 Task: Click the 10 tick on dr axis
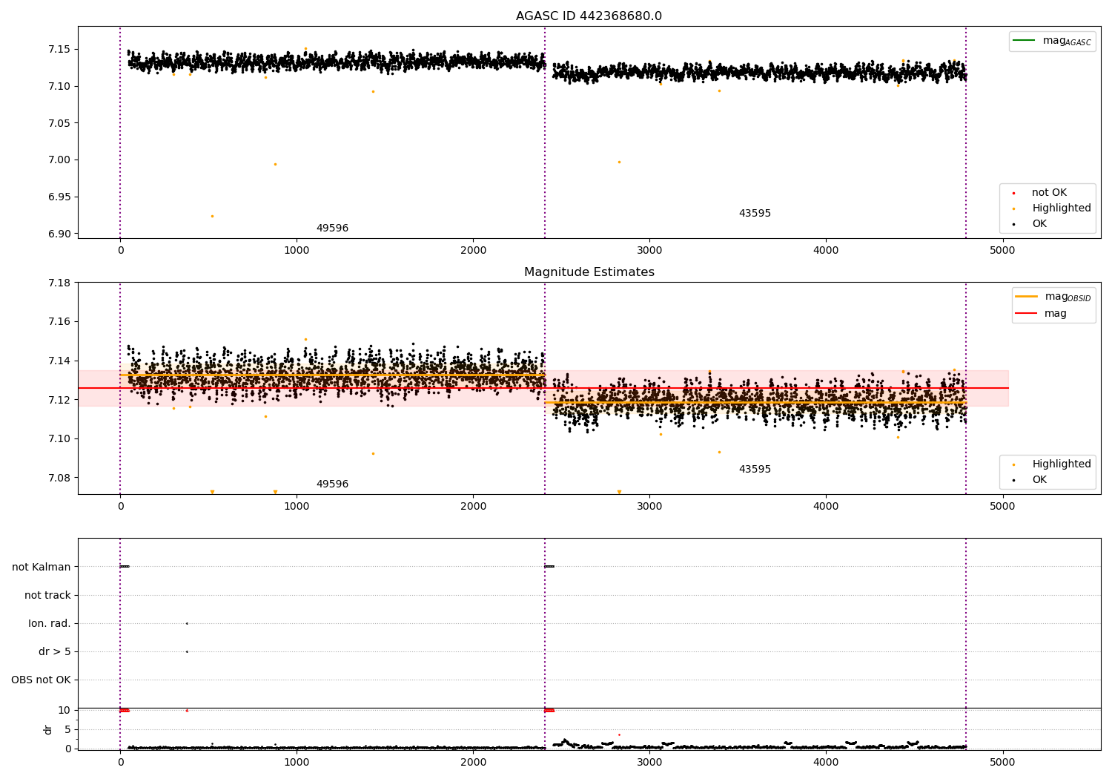click(64, 710)
